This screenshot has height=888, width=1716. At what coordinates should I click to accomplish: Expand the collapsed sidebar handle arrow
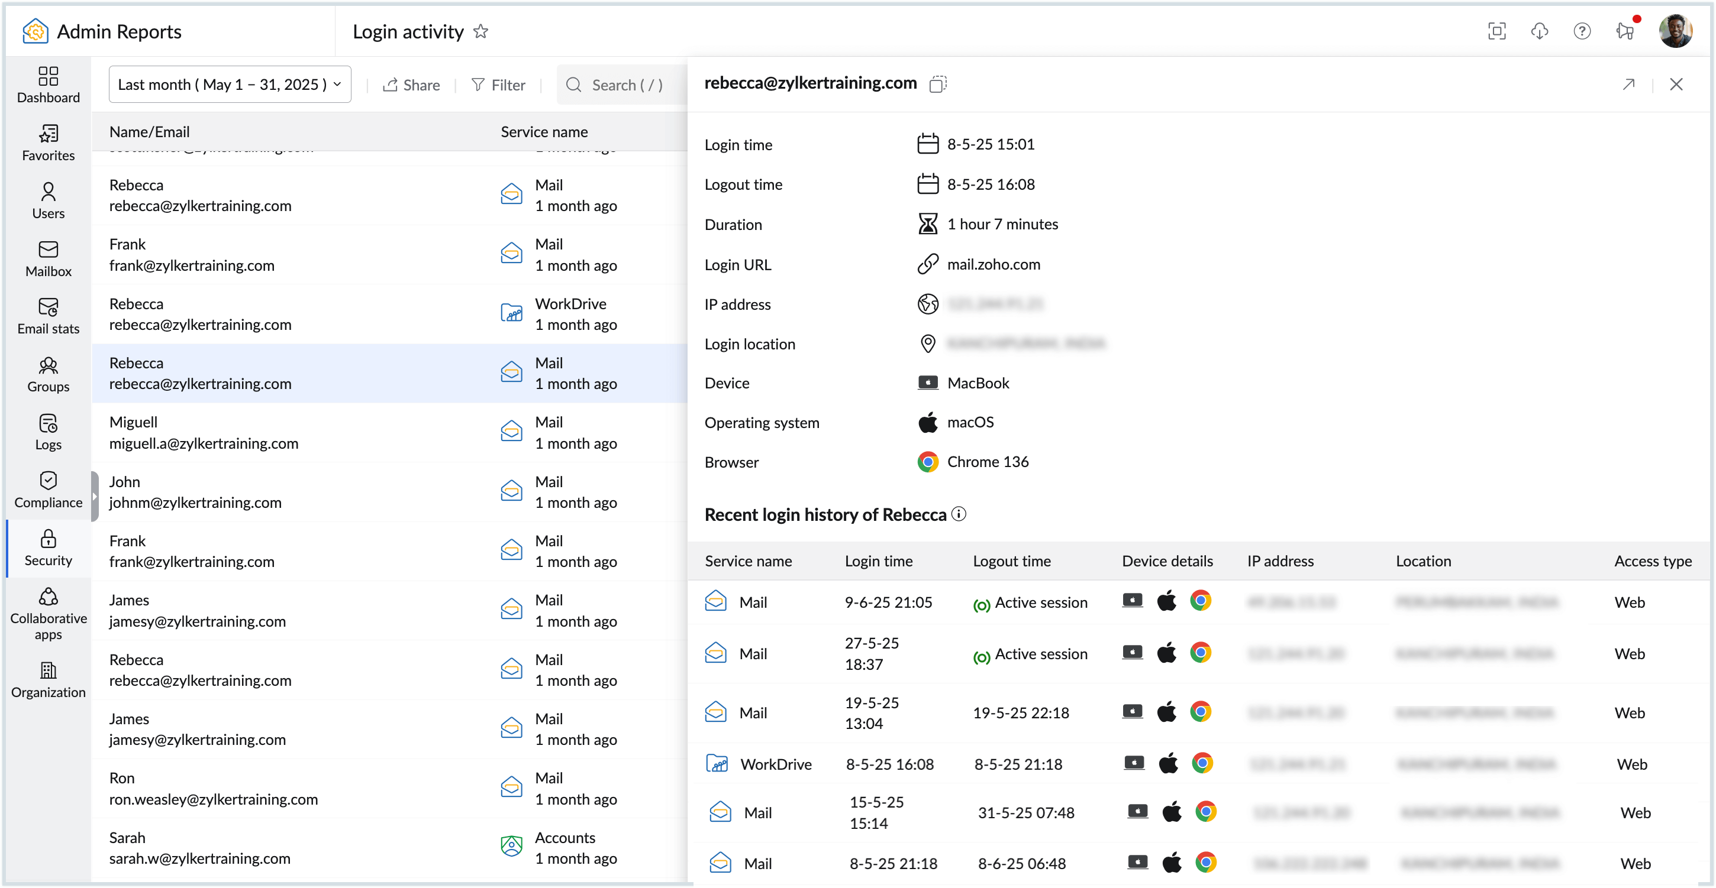(95, 496)
